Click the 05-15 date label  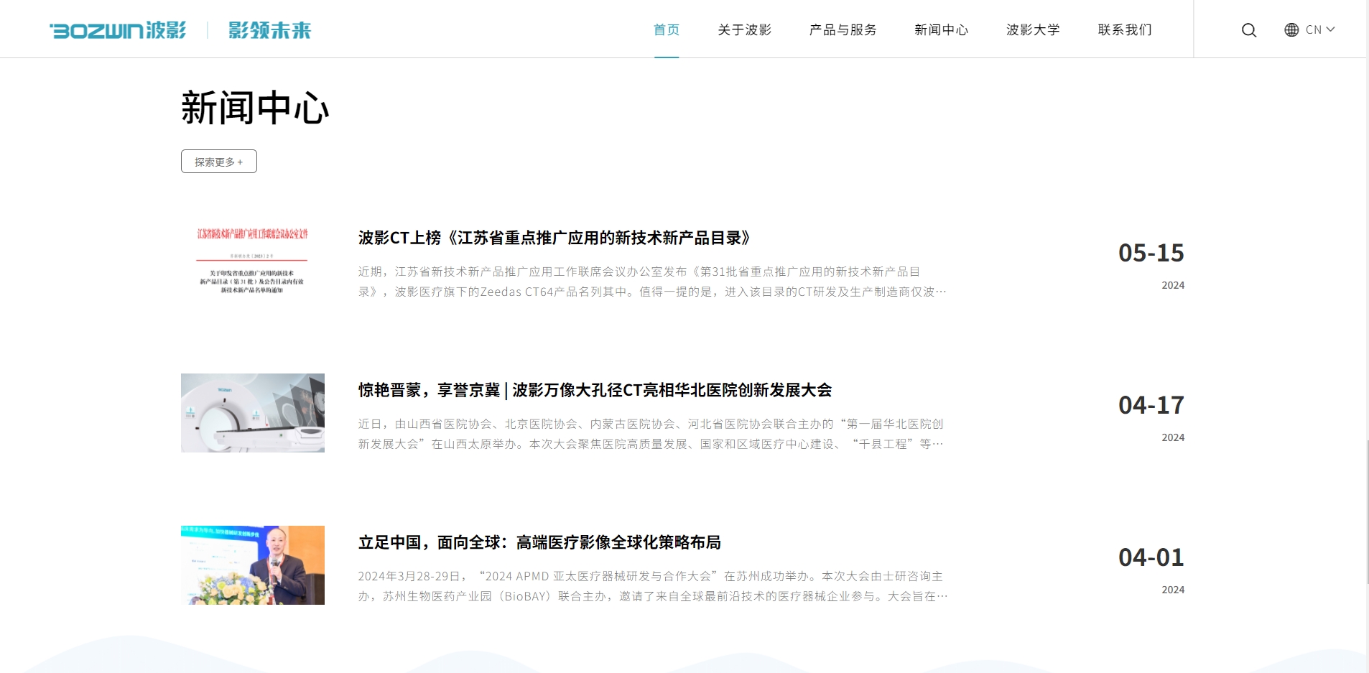point(1151,253)
